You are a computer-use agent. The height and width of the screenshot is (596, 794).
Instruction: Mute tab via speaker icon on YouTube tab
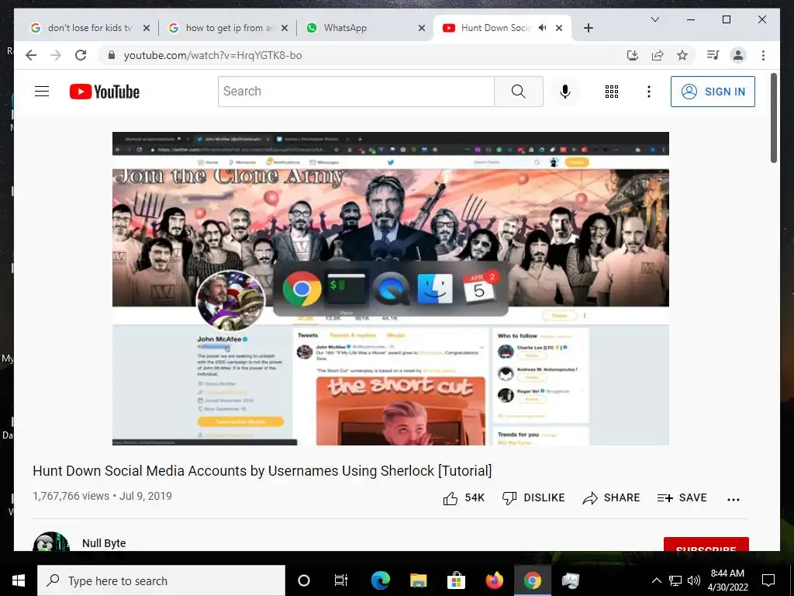tap(542, 28)
